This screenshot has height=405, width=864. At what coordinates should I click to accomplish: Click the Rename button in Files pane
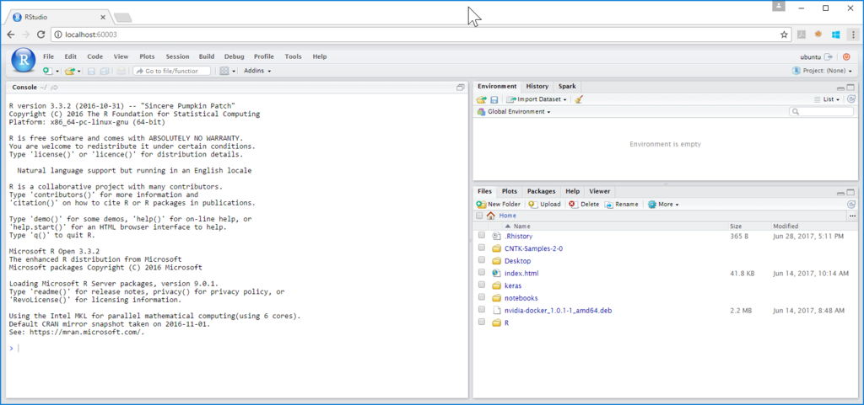[x=621, y=204]
